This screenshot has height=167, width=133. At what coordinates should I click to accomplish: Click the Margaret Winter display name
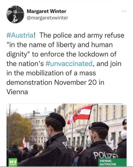[47, 11]
